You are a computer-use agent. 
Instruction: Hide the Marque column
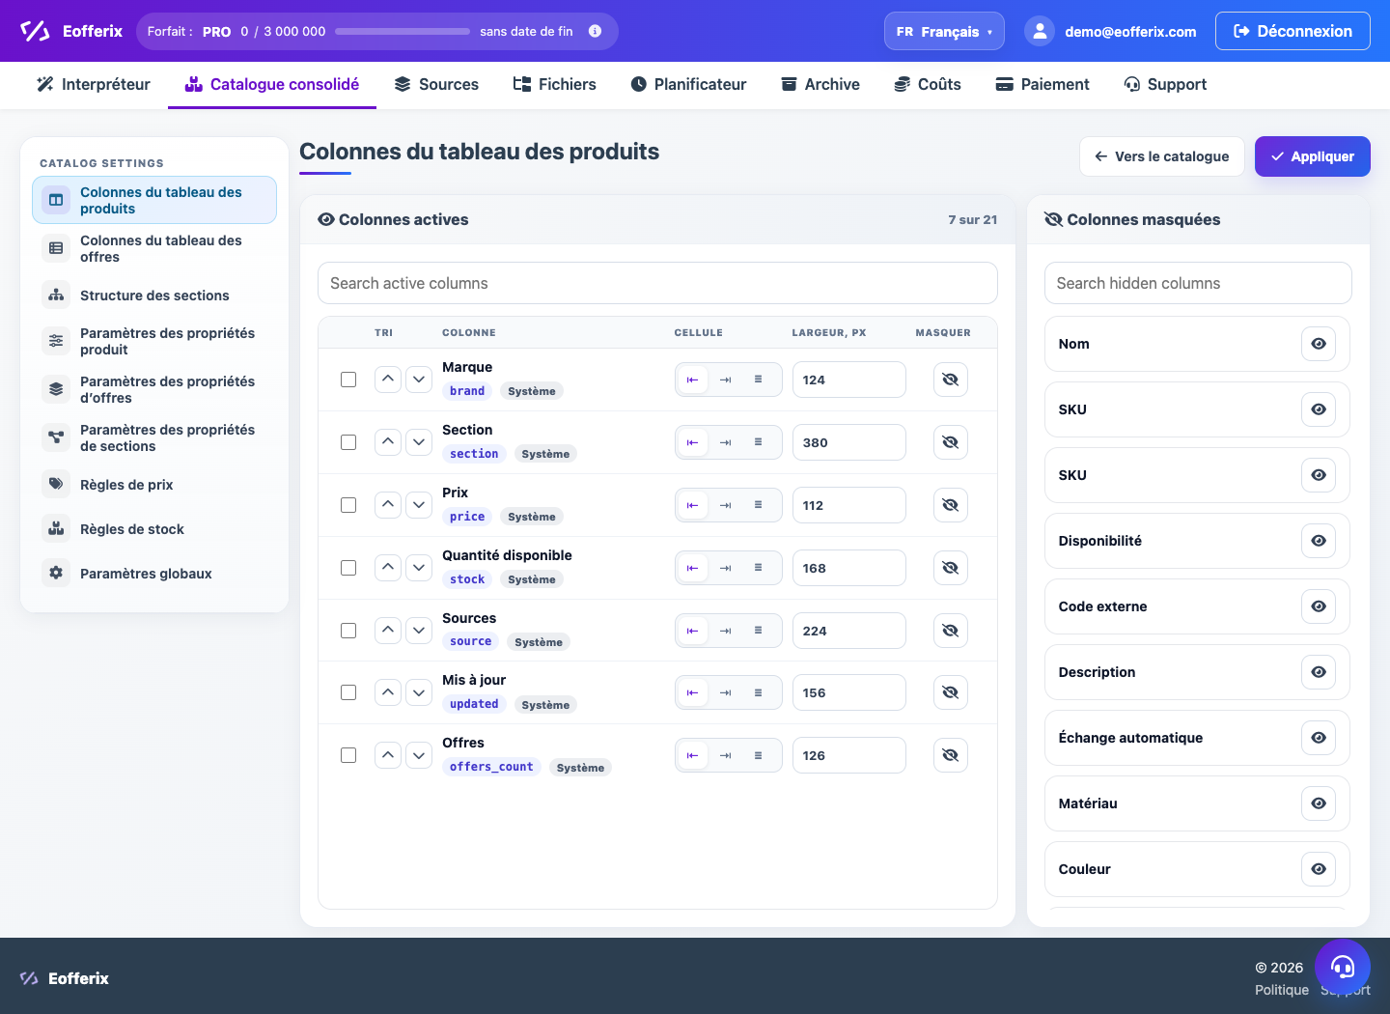click(951, 380)
